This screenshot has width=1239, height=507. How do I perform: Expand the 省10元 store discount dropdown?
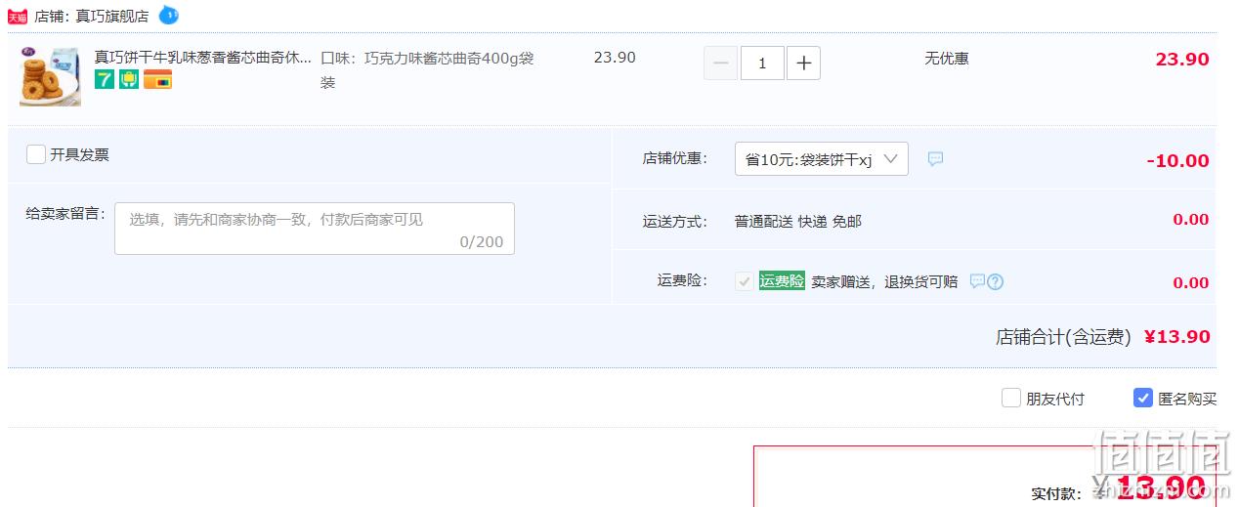pyautogui.click(x=822, y=159)
